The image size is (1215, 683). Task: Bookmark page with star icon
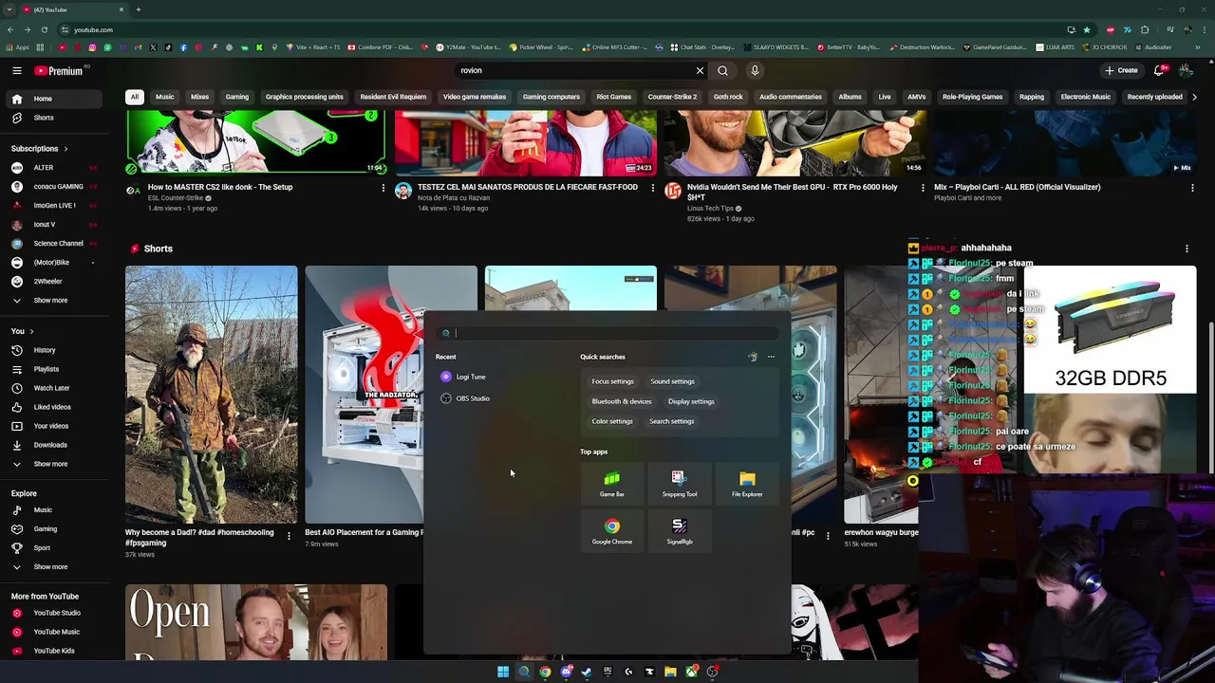coord(1087,29)
